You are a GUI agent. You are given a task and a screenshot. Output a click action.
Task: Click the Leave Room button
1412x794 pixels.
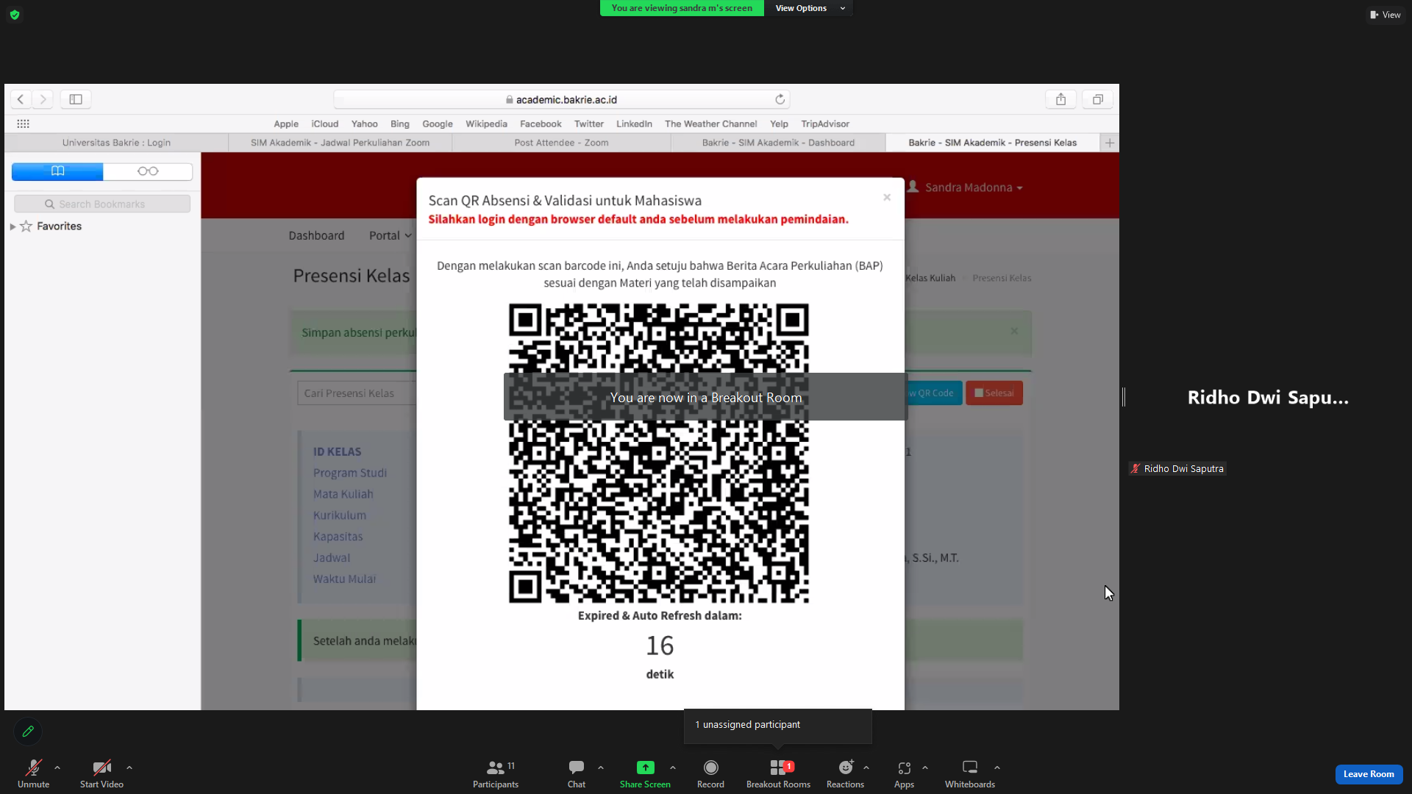pos(1369,774)
